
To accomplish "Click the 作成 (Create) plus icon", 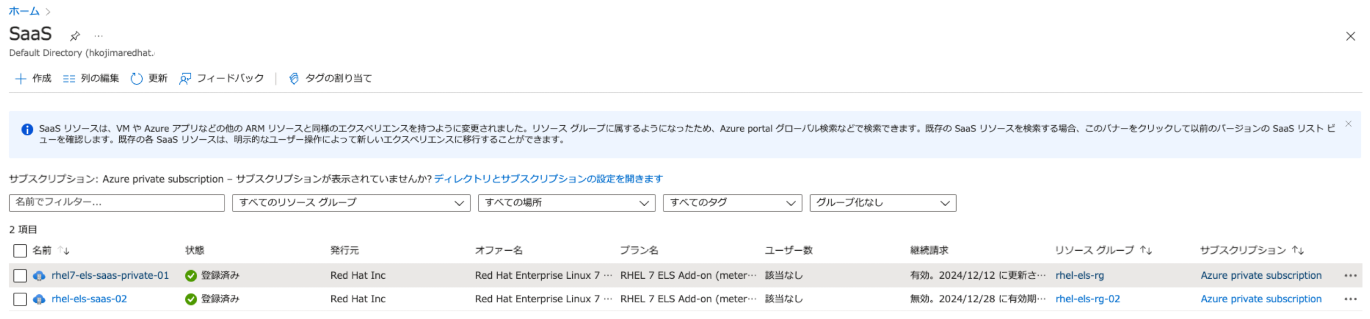I will 20,78.
